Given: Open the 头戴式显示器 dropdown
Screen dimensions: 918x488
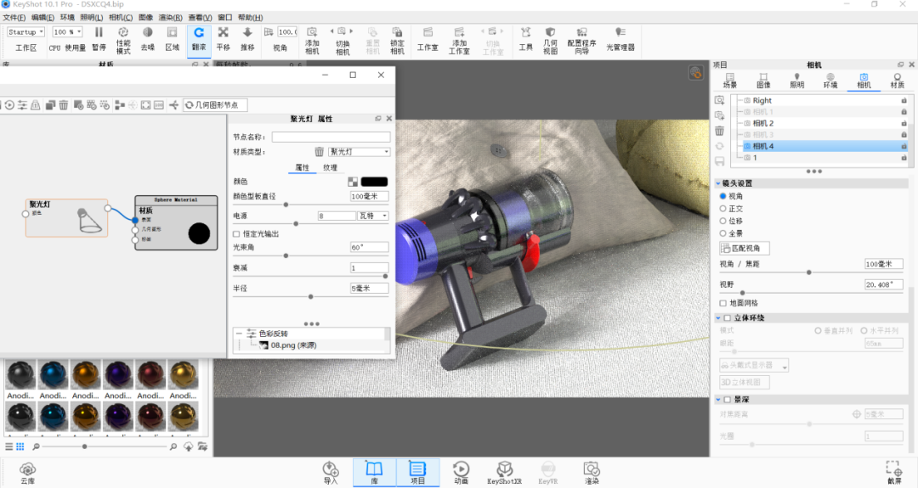Looking at the screenshot, I should click(753, 365).
